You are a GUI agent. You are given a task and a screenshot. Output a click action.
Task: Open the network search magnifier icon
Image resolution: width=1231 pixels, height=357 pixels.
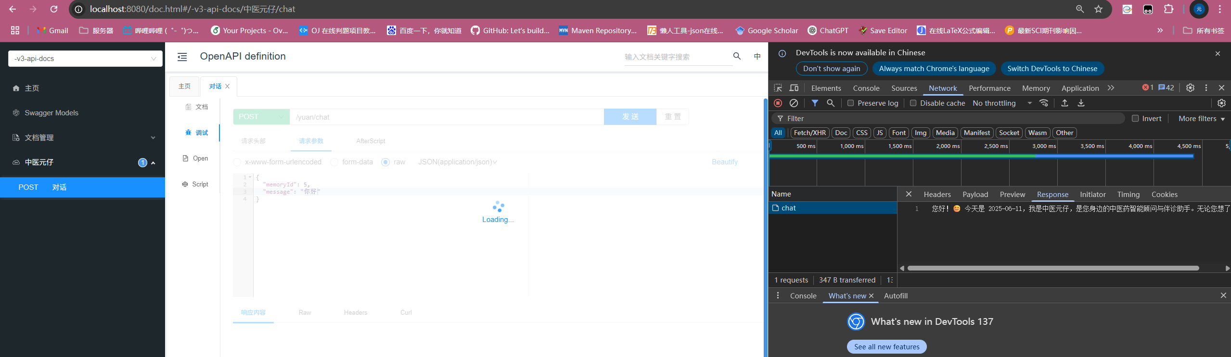[x=831, y=103]
